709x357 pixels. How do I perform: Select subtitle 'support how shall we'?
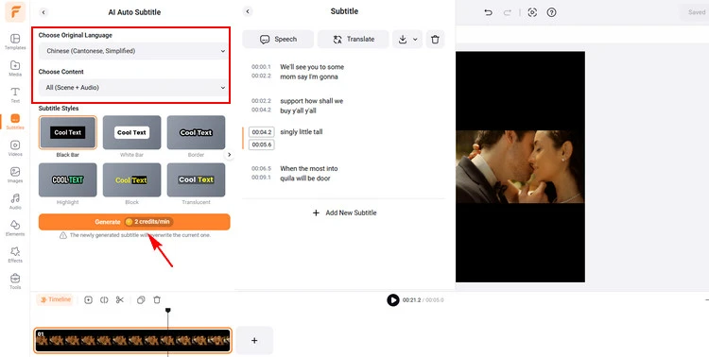coord(312,101)
